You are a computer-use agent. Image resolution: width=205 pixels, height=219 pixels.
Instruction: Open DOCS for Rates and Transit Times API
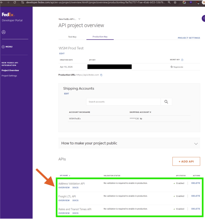(x=75, y=213)
